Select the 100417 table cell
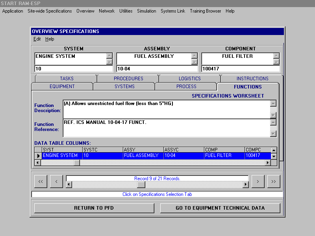Image resolution: width=315 pixels, height=236 pixels. tap(258, 155)
